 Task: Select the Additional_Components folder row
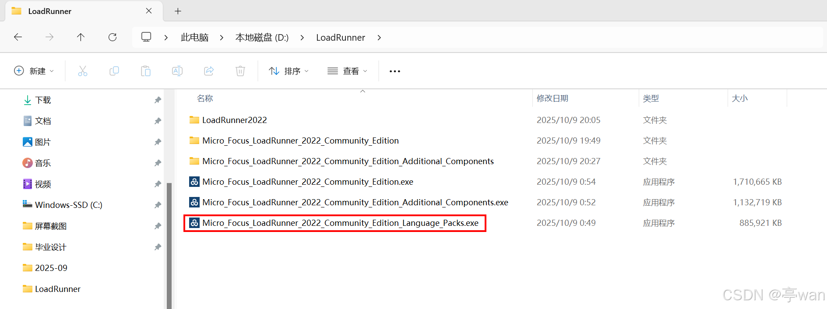348,161
